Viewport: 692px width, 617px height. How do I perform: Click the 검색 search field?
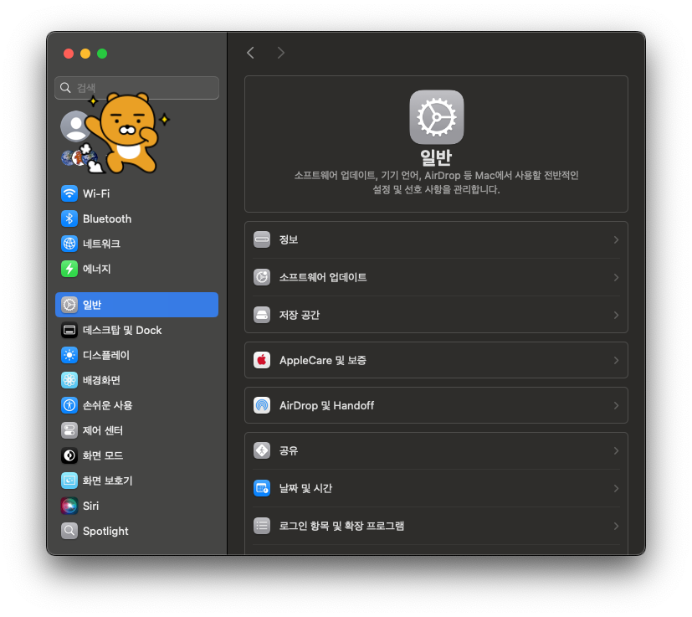137,87
